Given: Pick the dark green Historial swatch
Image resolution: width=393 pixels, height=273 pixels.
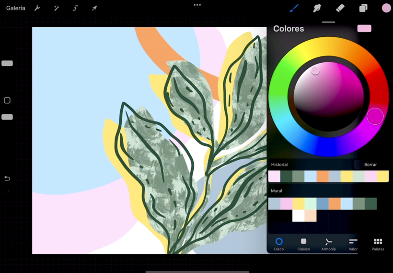Looking at the screenshot, I should click(286, 176).
